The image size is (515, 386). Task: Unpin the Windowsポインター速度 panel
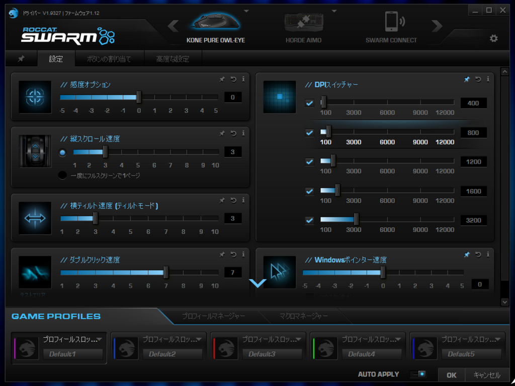coord(467,254)
